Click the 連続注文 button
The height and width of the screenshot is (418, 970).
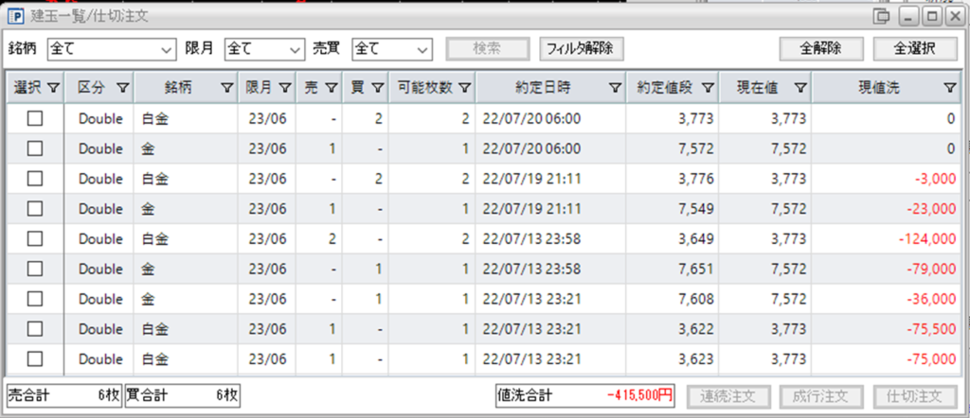coord(728,396)
